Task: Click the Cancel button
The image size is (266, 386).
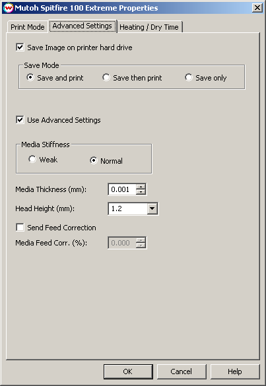Action: (x=182, y=371)
